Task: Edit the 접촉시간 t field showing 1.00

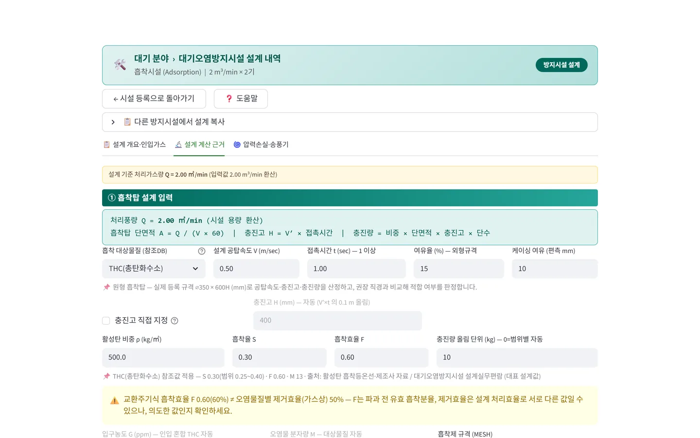Action: click(356, 269)
